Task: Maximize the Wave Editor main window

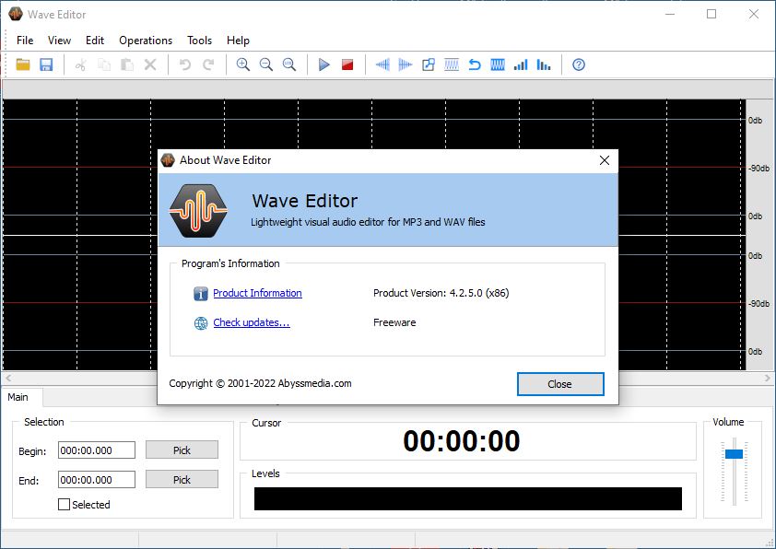Action: [711, 14]
